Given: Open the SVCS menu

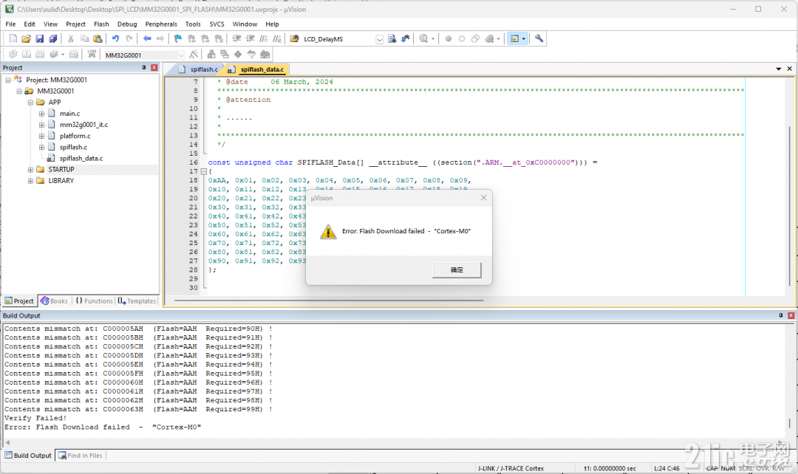Looking at the screenshot, I should tap(216, 24).
